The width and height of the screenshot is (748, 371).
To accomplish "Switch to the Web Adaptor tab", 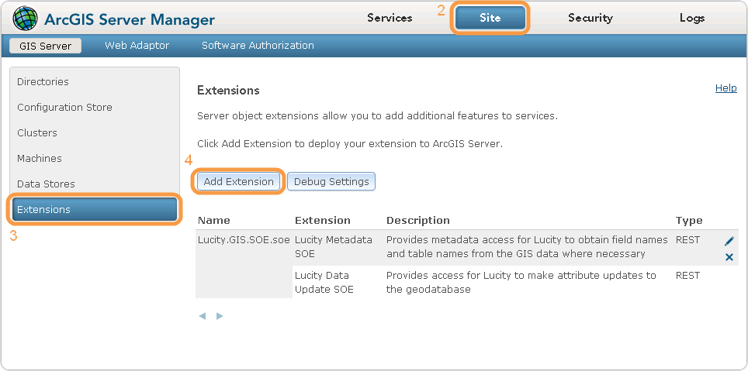I will [137, 46].
